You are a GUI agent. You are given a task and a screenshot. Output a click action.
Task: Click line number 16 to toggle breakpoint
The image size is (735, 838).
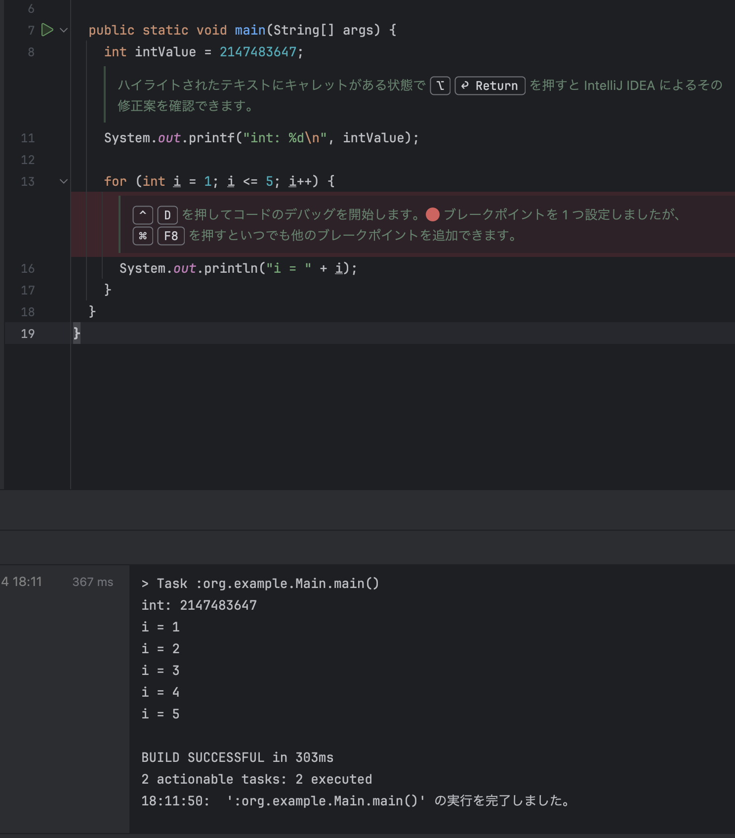28,268
